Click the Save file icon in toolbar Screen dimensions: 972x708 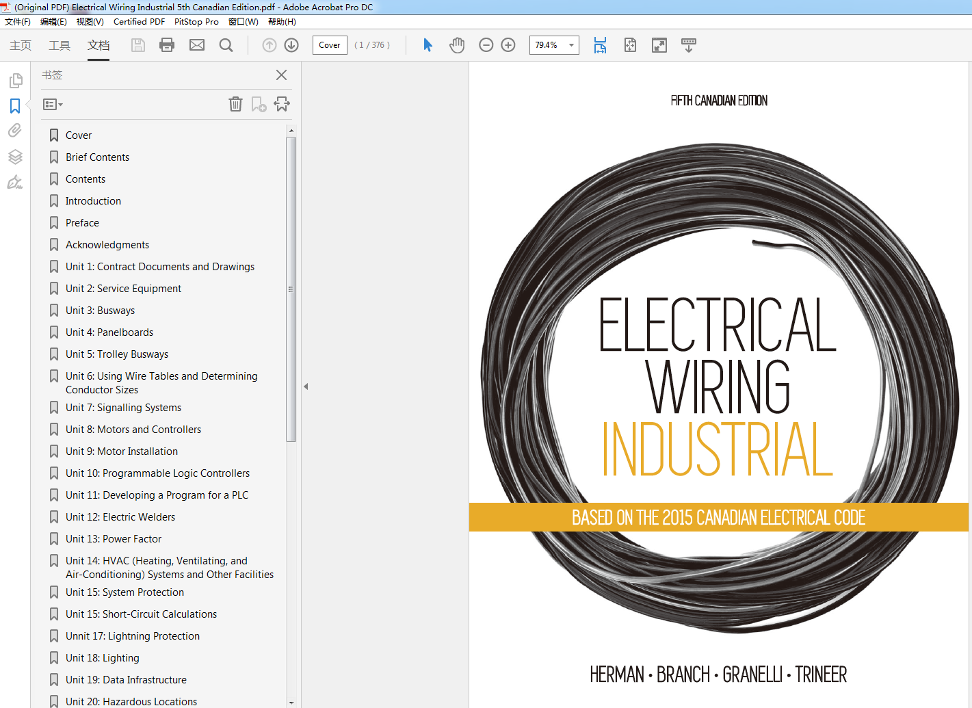[138, 45]
